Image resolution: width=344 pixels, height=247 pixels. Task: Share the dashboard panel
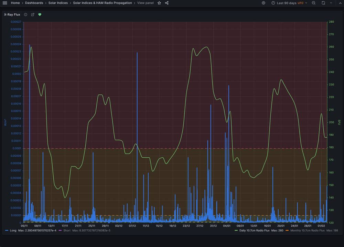coord(167,3)
